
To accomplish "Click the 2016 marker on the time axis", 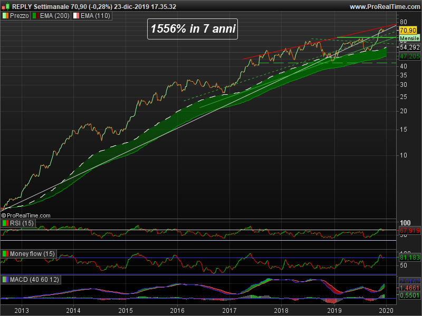I will point(177,310).
